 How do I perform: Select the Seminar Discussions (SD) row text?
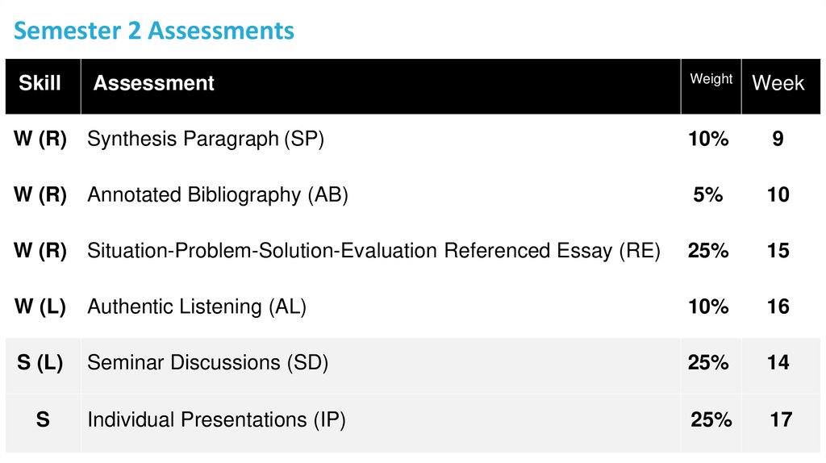click(207, 363)
